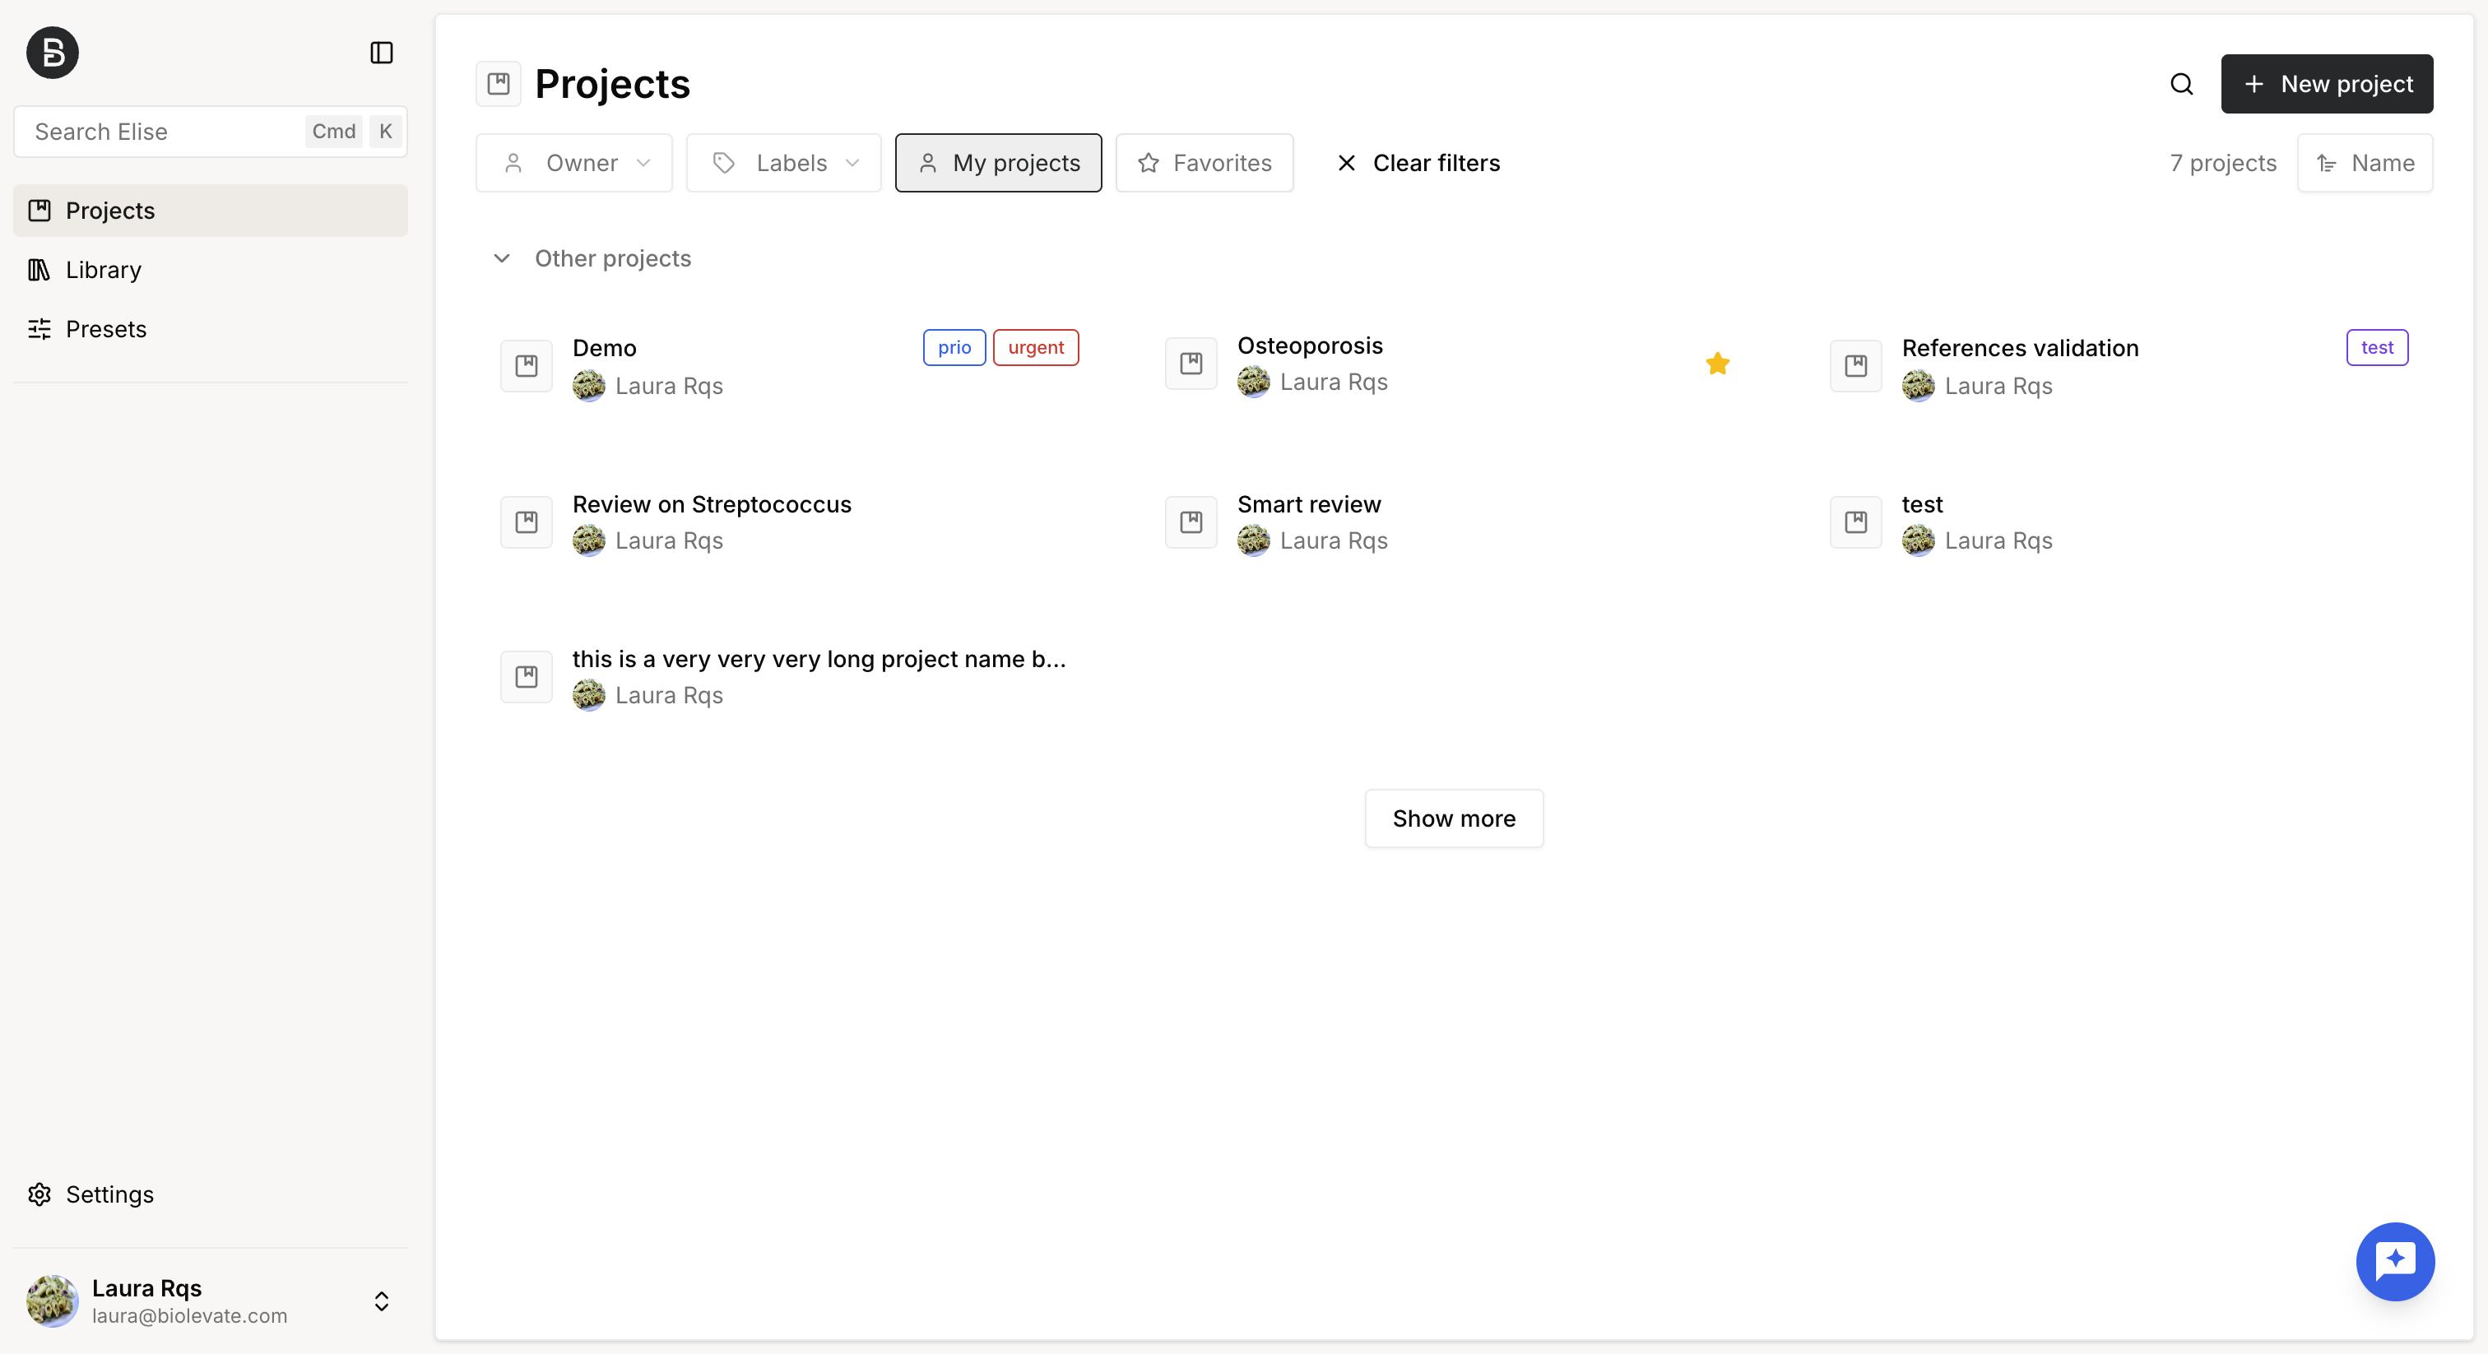Click the Projects page title

612,84
